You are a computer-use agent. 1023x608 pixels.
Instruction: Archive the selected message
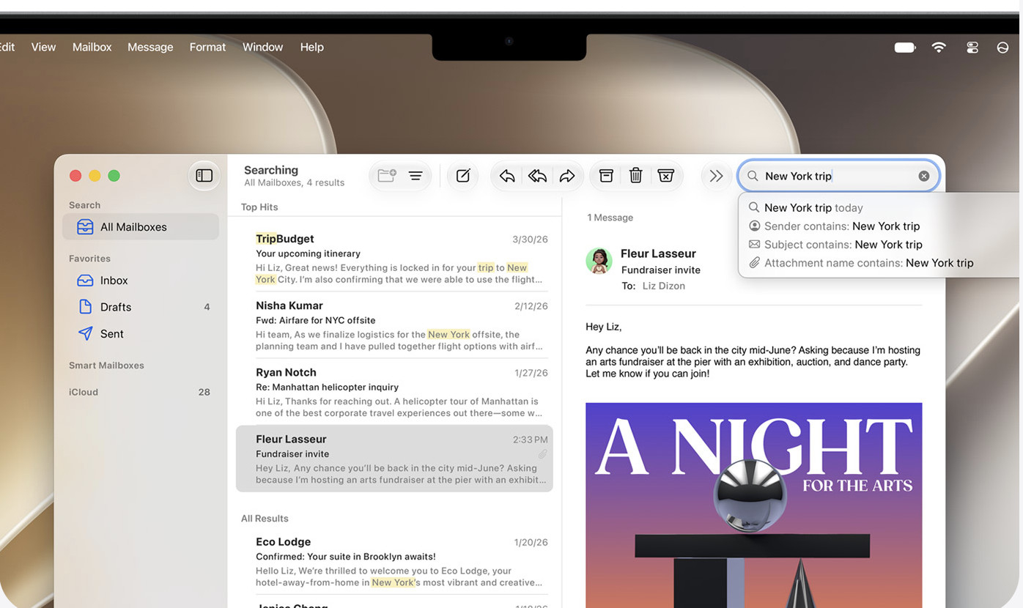click(x=606, y=176)
